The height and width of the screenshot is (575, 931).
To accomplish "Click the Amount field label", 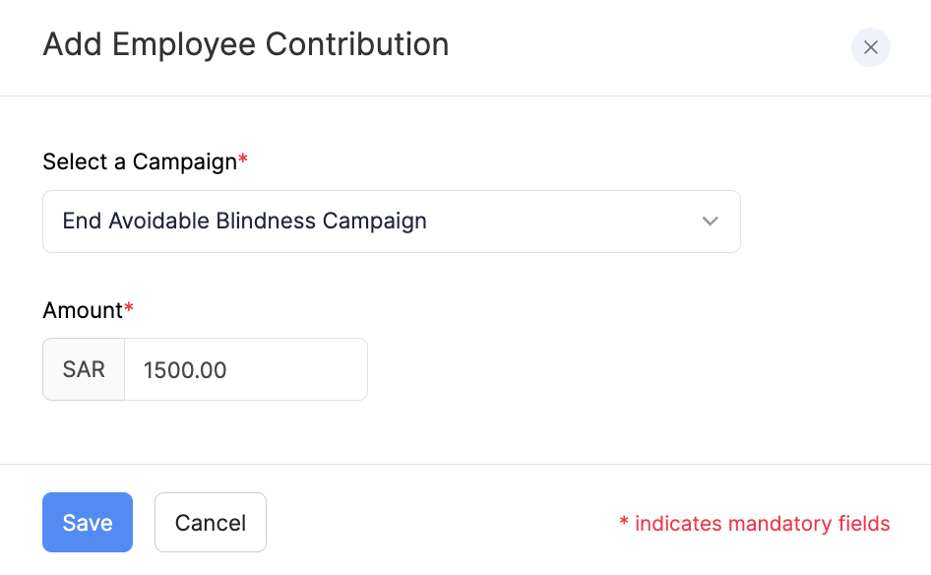I will [82, 310].
